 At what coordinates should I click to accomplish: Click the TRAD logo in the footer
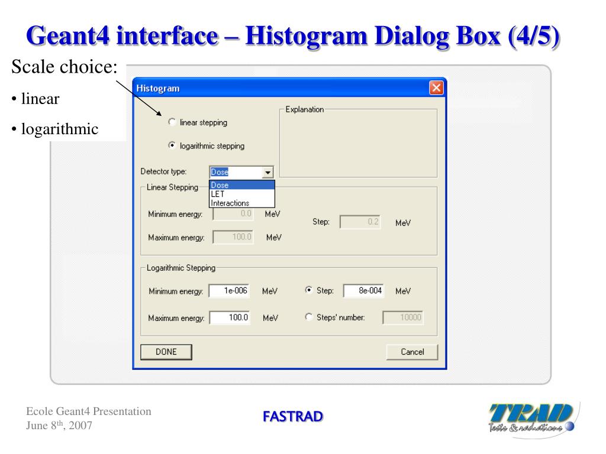(x=532, y=417)
